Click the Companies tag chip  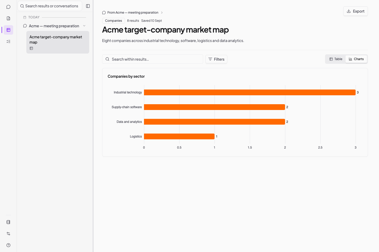coord(113,21)
